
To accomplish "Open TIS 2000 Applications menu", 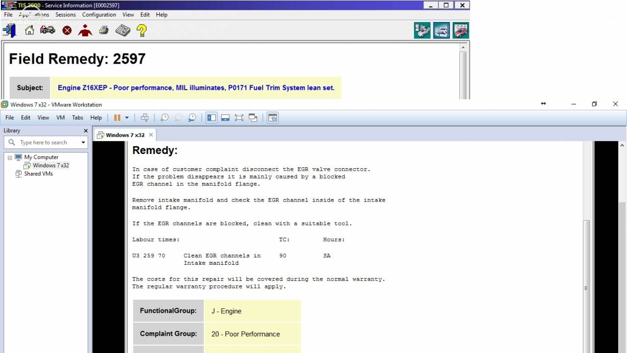I will point(33,15).
